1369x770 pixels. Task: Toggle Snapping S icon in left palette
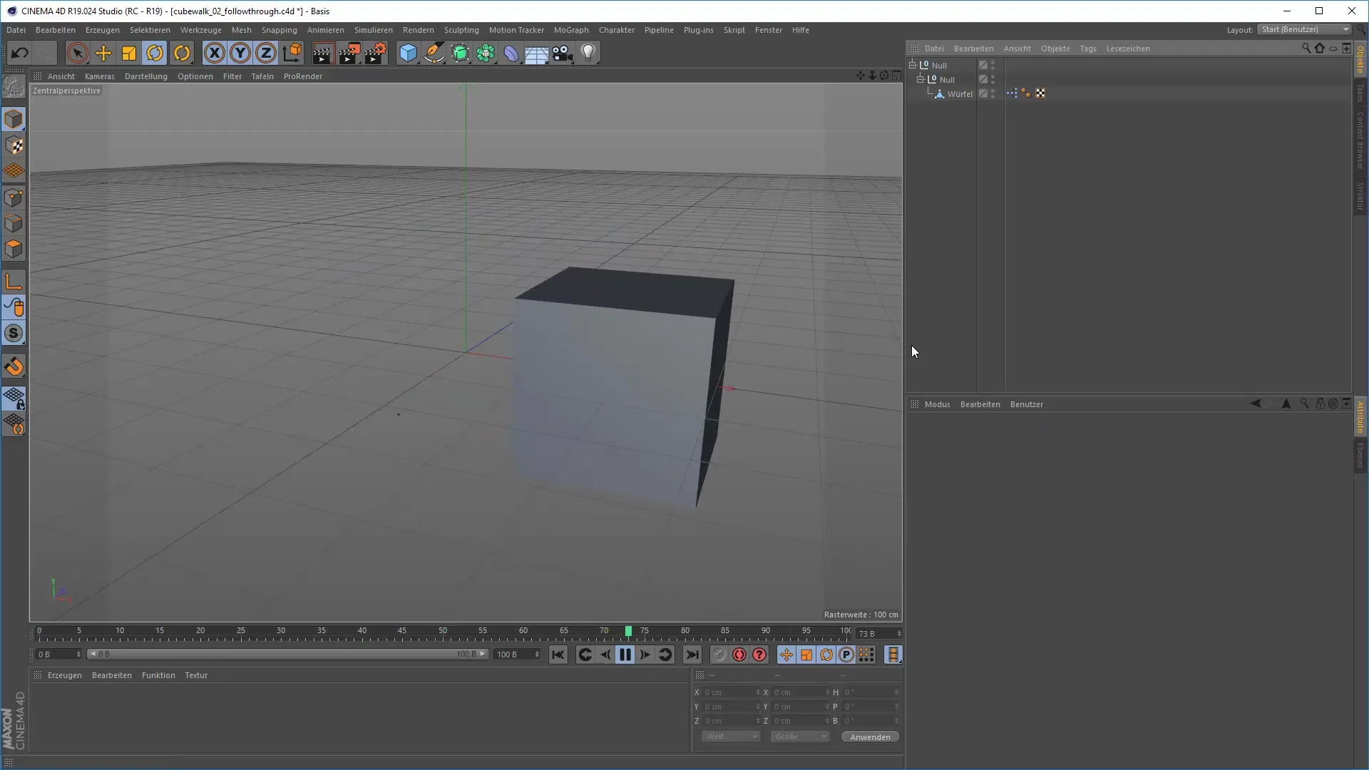point(14,333)
